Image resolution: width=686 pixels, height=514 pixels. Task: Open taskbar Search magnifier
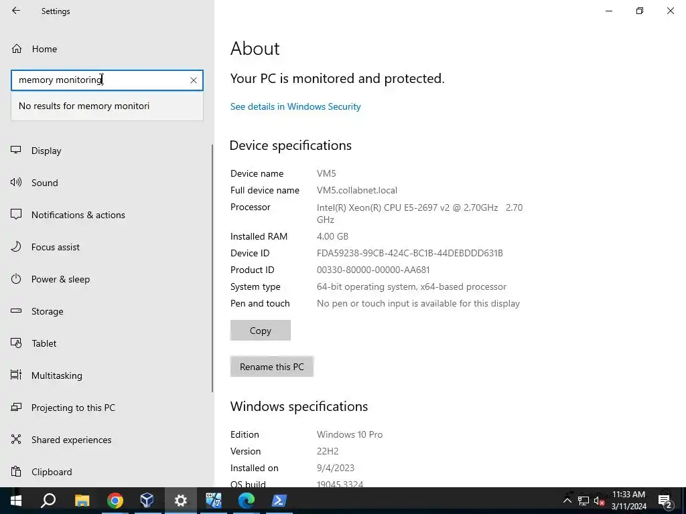[48, 501]
